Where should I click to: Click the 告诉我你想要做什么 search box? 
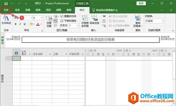point(105,10)
